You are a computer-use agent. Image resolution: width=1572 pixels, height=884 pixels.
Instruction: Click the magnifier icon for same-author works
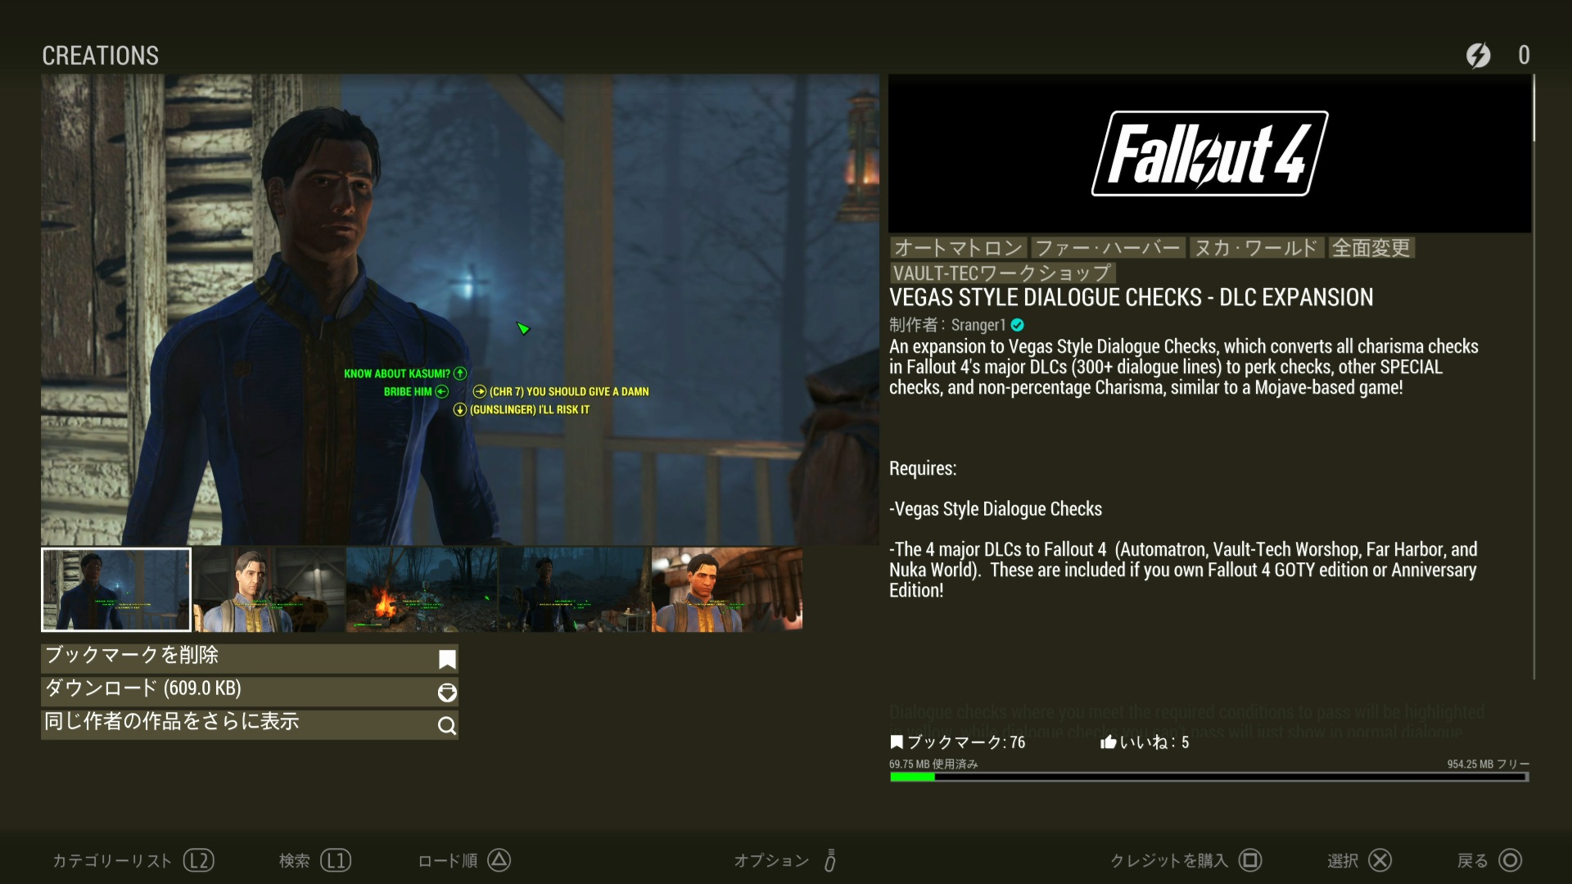click(x=447, y=725)
